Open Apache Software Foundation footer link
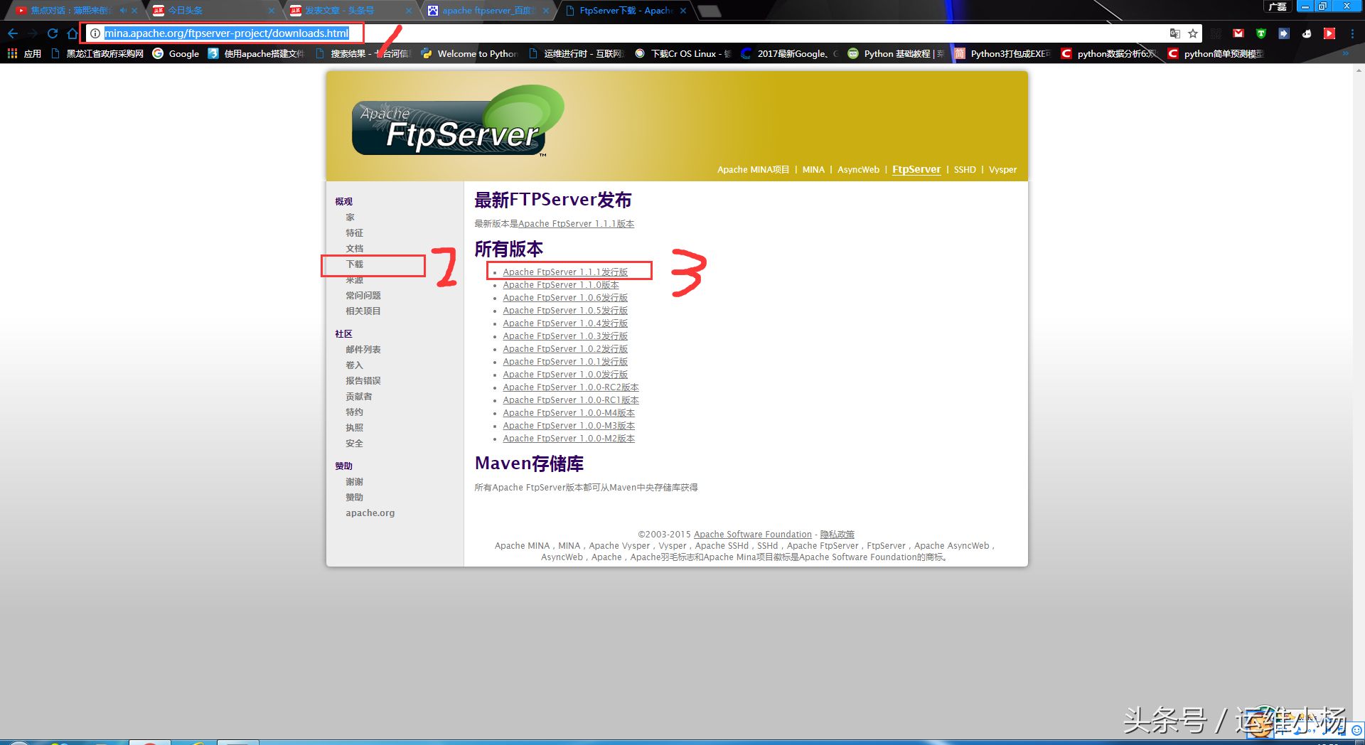Image resolution: width=1365 pixels, height=745 pixels. coord(752,535)
